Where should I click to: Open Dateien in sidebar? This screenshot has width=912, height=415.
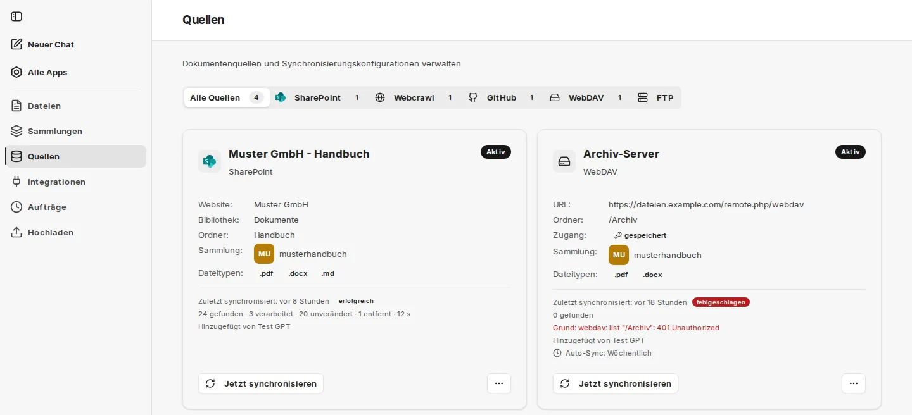[75, 106]
